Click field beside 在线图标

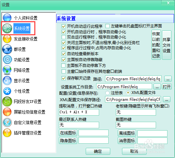tap(94, 133)
